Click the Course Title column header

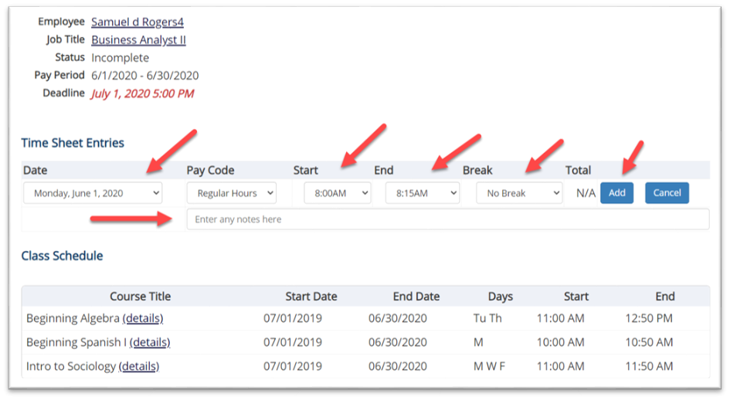(140, 297)
